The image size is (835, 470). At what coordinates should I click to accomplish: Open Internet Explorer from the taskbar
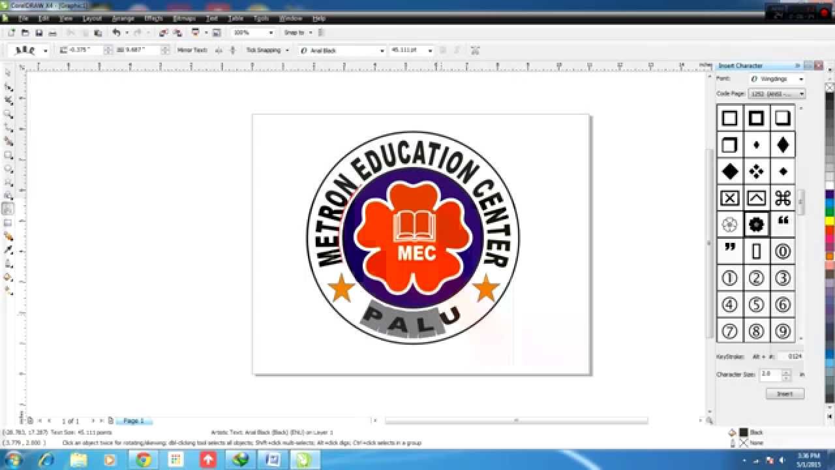(x=46, y=460)
